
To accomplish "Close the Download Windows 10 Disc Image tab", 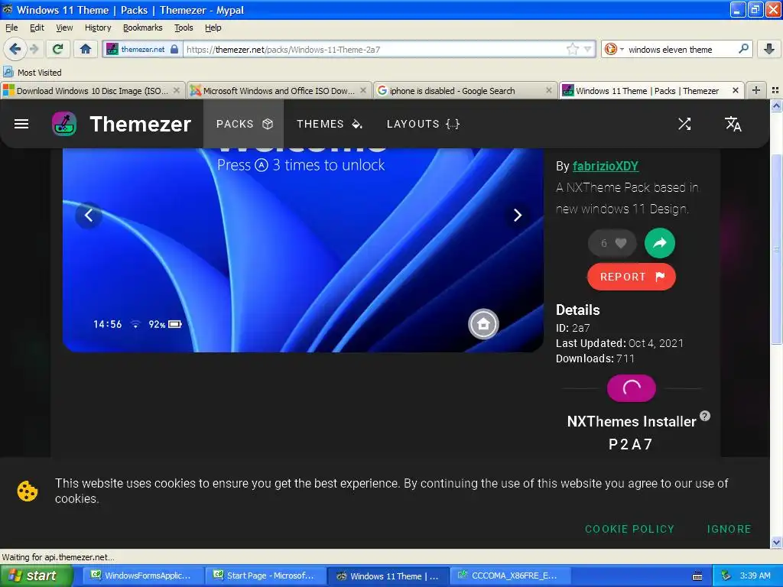I will [177, 90].
